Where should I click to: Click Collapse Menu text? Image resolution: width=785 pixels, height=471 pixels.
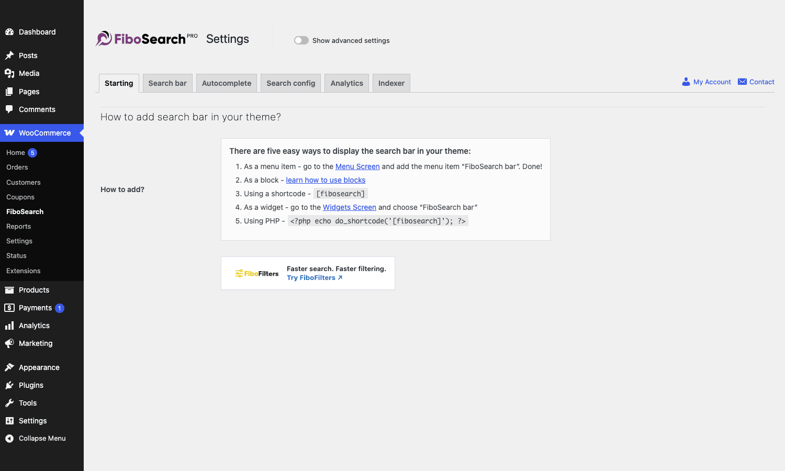(42, 439)
